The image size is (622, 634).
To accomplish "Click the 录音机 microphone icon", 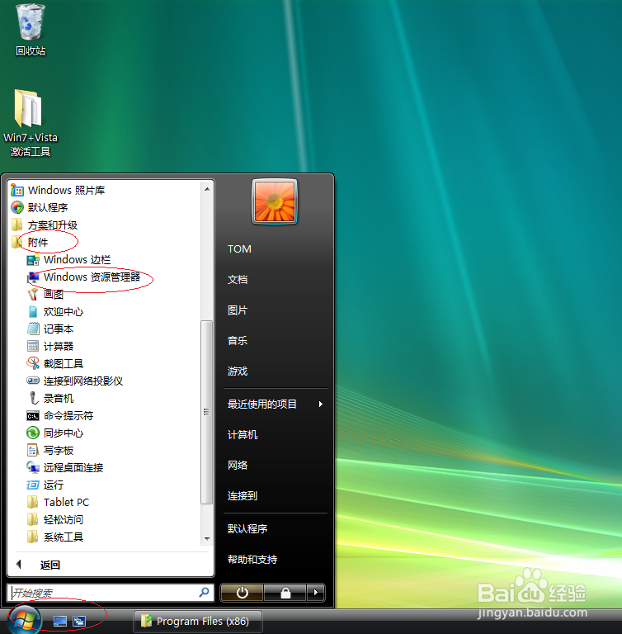I will click(33, 398).
